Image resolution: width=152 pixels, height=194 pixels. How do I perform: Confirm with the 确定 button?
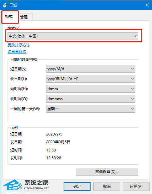(77, 186)
